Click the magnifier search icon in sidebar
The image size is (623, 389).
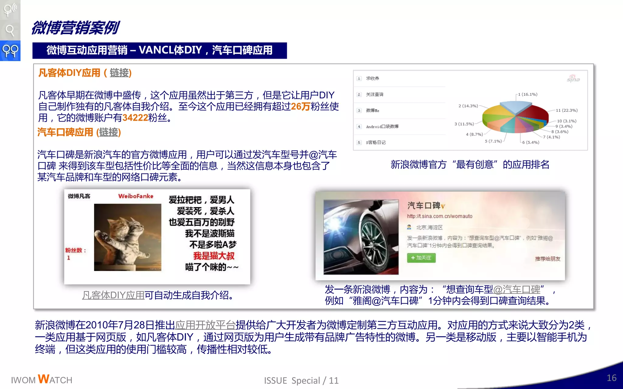coord(10,30)
